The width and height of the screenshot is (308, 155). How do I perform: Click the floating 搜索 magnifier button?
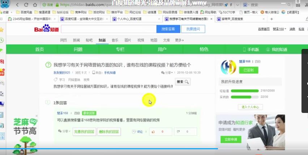tap(183, 82)
